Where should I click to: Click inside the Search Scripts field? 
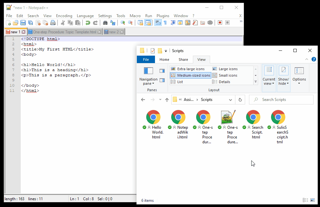click(281, 100)
